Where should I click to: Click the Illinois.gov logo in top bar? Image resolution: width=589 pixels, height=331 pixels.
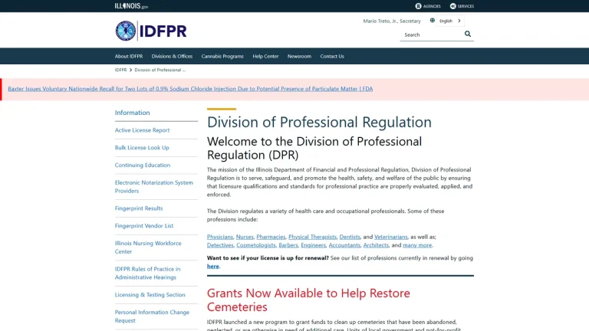[x=131, y=6]
